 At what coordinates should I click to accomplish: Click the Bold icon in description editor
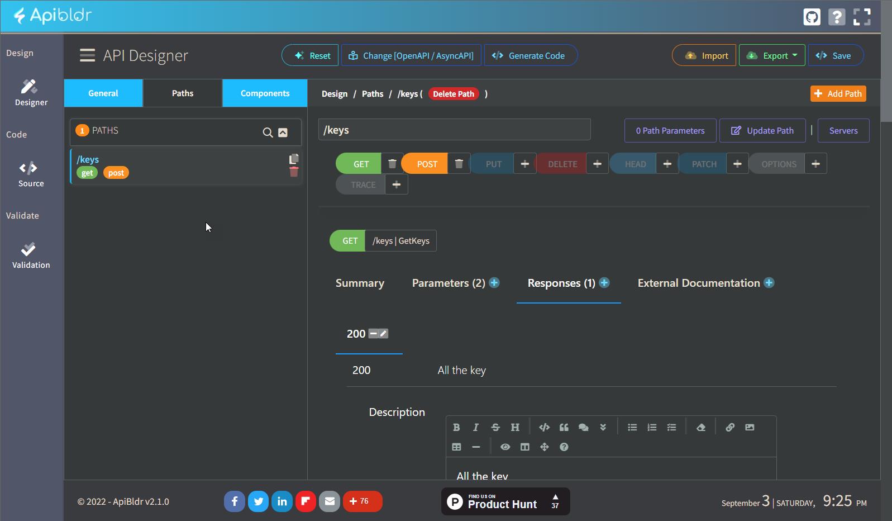456,427
